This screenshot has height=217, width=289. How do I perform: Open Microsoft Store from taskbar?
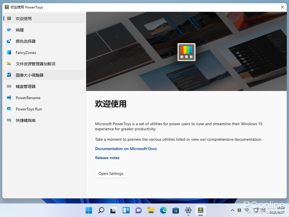tap(175, 210)
